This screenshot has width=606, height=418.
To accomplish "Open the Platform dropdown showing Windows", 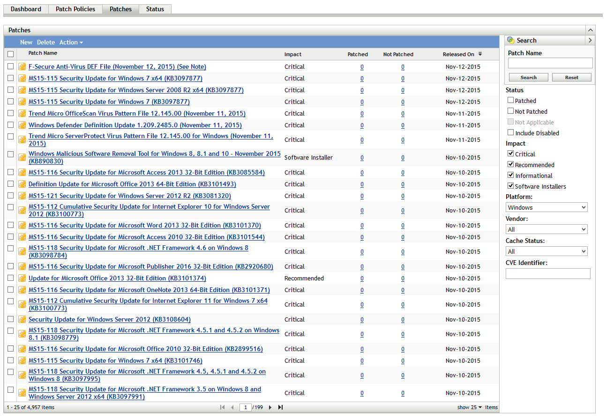I will coord(546,207).
